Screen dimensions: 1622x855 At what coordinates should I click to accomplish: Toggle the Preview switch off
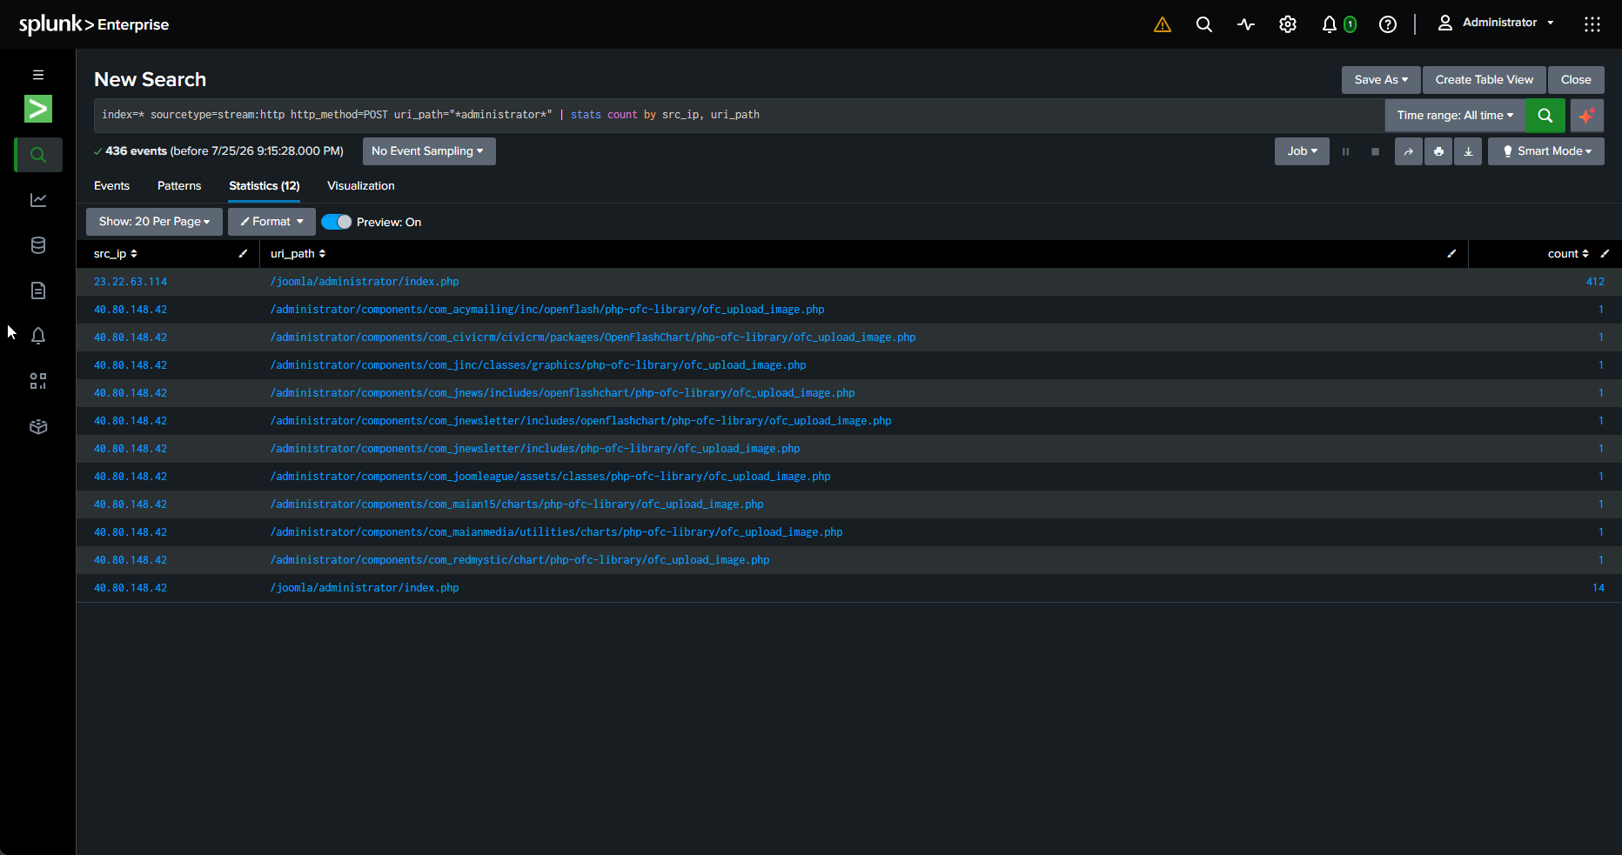click(337, 222)
